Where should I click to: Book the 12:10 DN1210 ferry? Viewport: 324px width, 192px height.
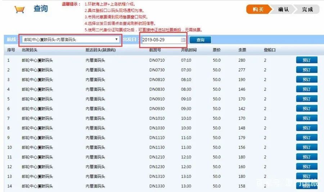306,157
